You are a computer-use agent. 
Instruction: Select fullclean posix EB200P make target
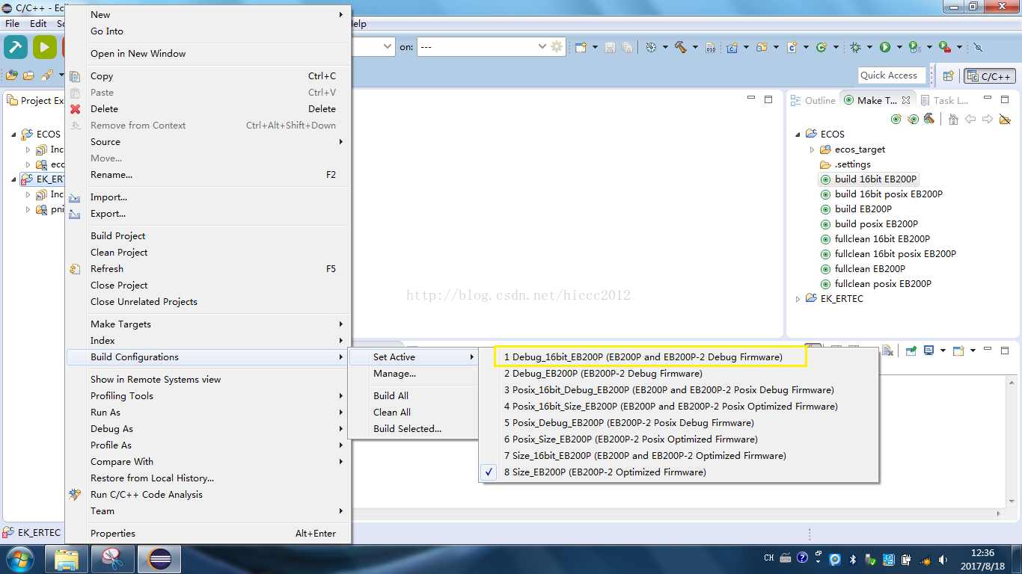point(876,283)
